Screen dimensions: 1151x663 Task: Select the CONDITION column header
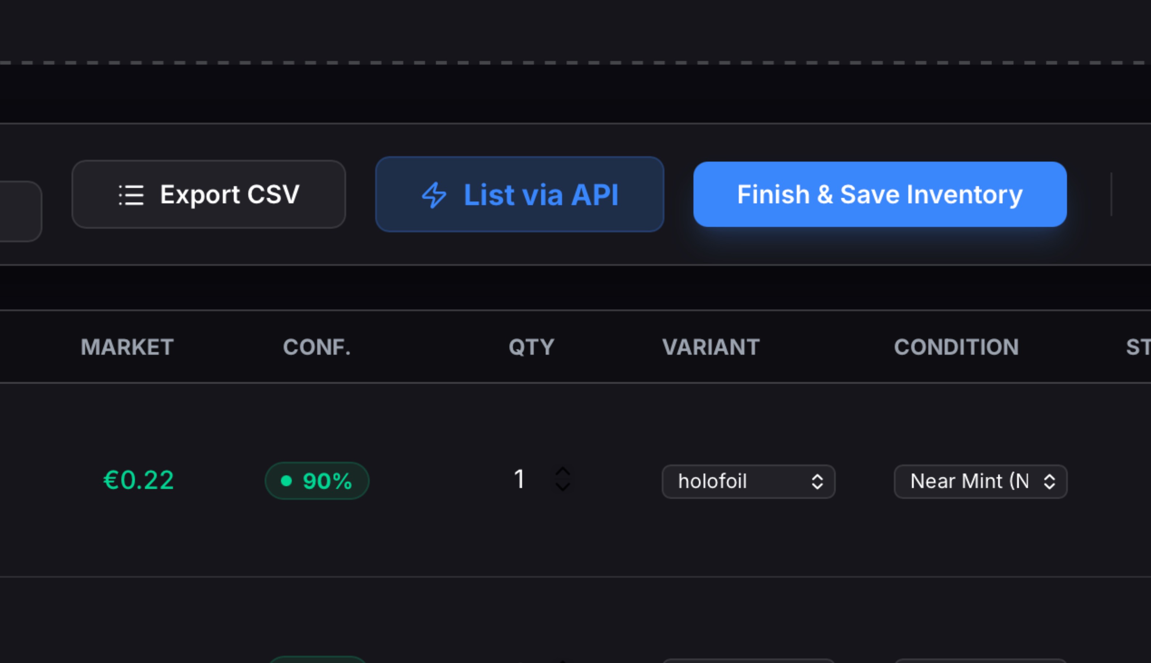(x=956, y=347)
